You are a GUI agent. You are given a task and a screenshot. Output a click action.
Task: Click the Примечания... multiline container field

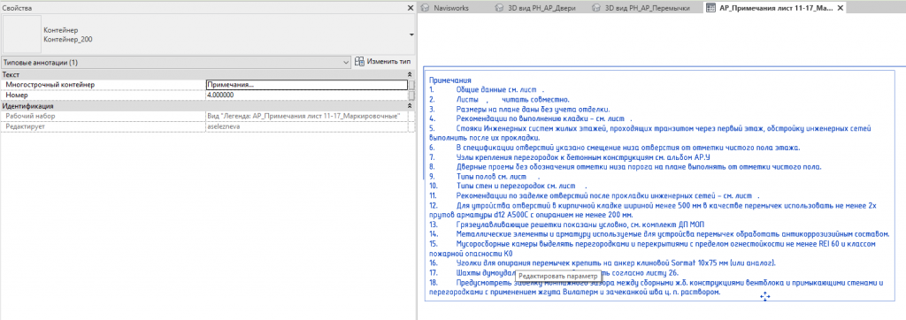(307, 85)
